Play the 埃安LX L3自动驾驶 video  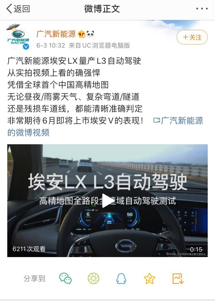tap(107, 201)
